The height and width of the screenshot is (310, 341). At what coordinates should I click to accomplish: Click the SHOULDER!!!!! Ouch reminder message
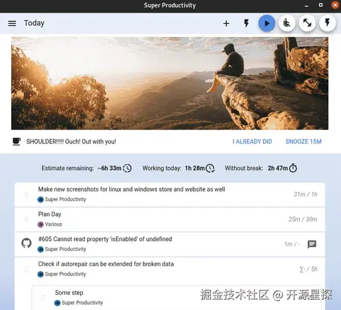coord(71,141)
